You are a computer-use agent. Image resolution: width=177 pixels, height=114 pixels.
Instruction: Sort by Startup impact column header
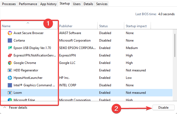137,26
